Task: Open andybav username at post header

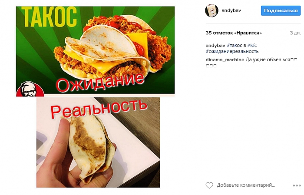Action: 231,10
